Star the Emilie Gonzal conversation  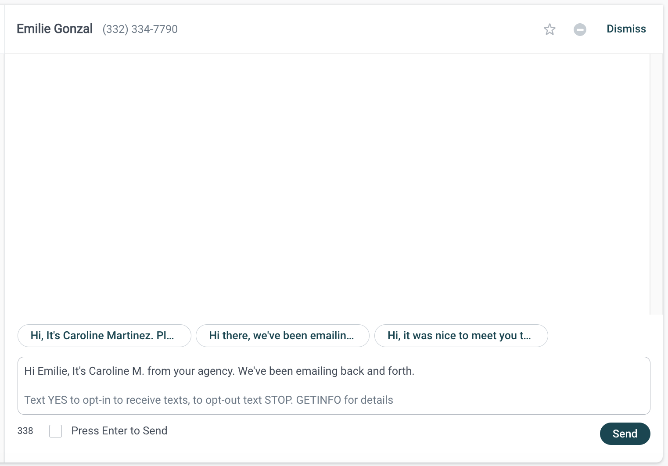click(549, 29)
